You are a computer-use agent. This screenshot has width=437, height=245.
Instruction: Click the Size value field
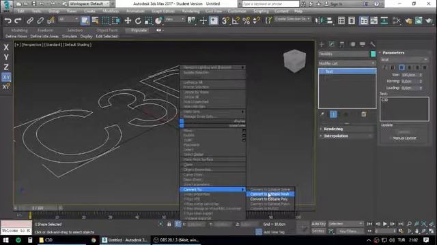[x=410, y=75]
